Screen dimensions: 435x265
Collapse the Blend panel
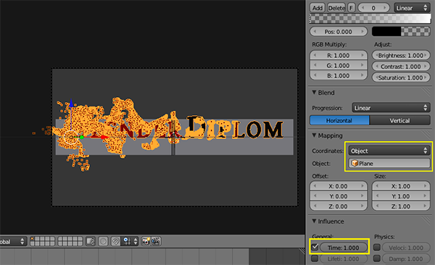tap(314, 92)
